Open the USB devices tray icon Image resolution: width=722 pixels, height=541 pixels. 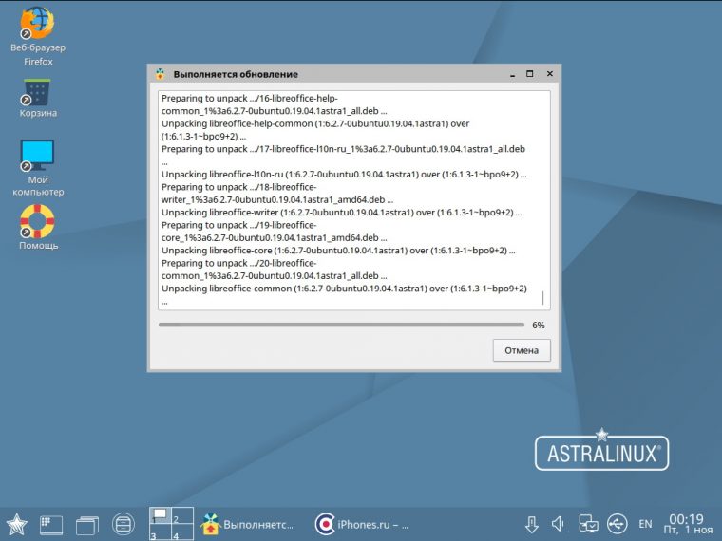pos(617,524)
